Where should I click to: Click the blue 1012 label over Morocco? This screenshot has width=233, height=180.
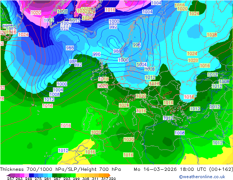click(x=63, y=151)
